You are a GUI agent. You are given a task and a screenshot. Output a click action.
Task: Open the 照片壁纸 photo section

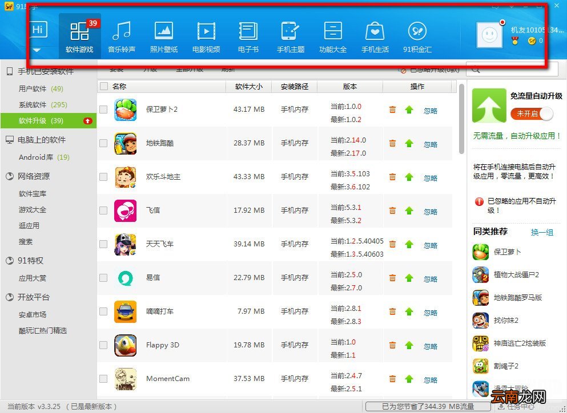point(164,36)
